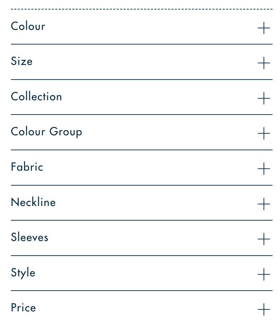Click the plus icon beside Fabric
This screenshot has height=327, width=280.
264,169
